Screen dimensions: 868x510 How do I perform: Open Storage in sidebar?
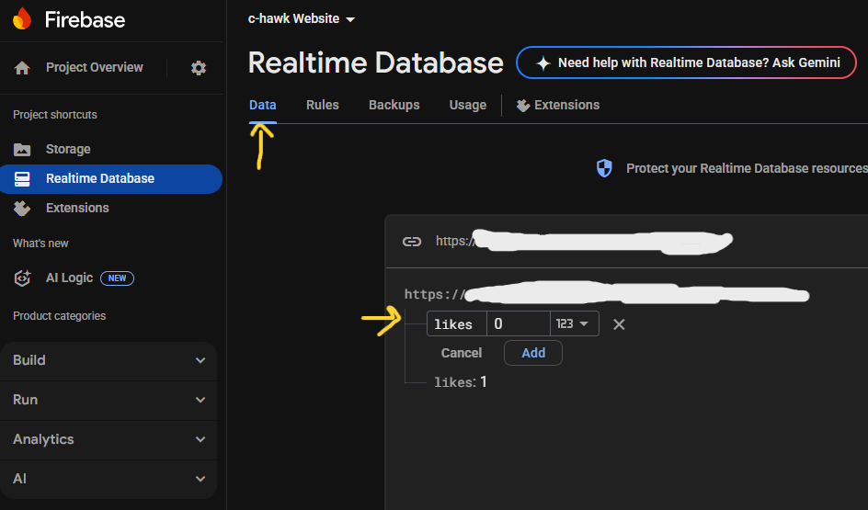tap(68, 150)
